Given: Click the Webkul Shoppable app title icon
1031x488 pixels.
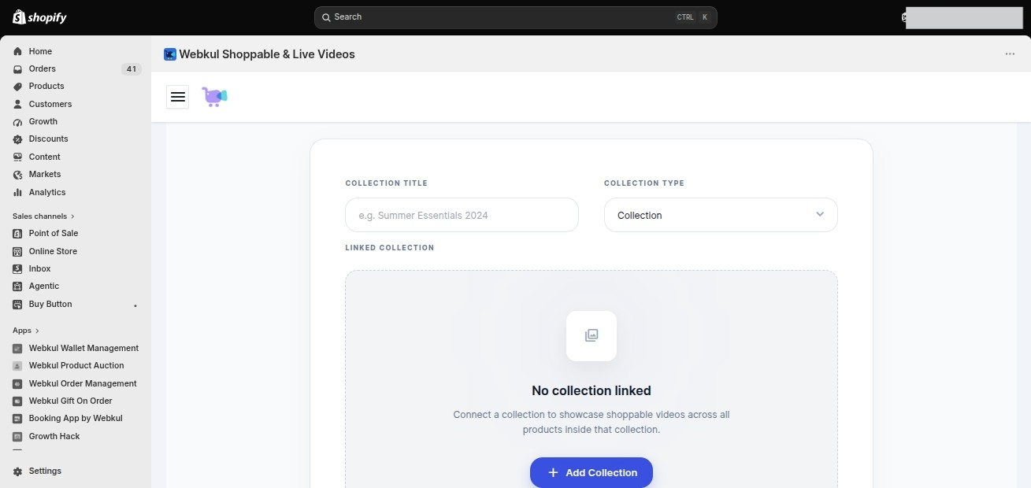Looking at the screenshot, I should click(170, 54).
